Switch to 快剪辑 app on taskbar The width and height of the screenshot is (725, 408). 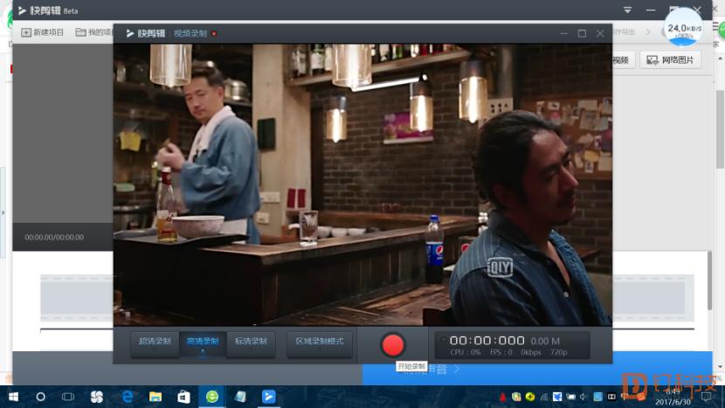[269, 397]
